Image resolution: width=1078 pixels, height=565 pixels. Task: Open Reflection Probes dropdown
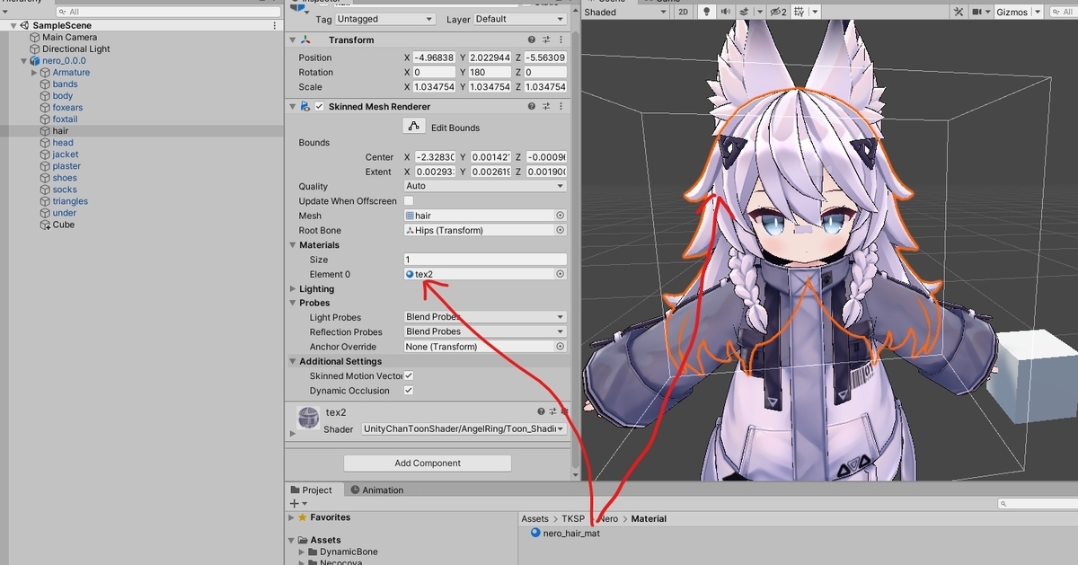coord(485,331)
